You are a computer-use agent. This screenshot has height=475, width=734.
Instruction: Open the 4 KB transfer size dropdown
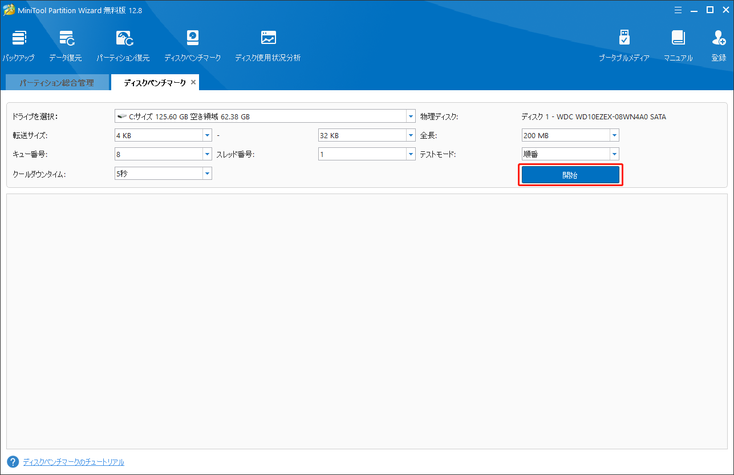tap(207, 136)
